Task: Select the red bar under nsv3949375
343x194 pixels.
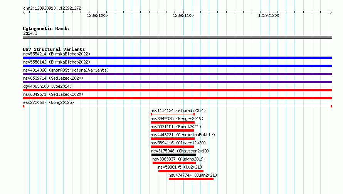Action: (x=173, y=122)
